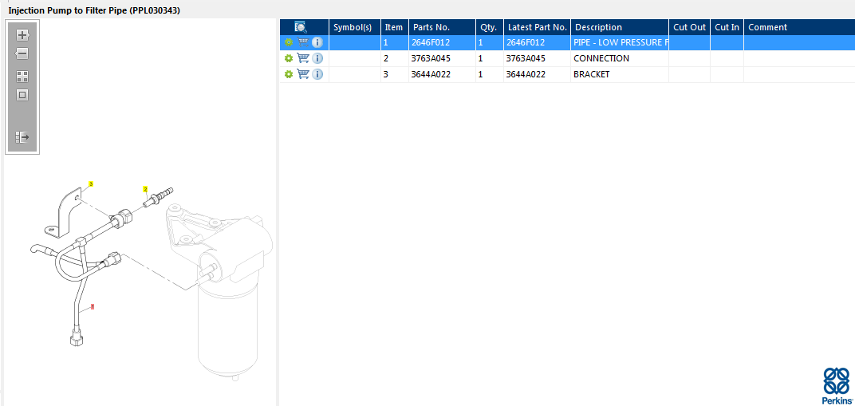Screen dimensions: 855x406
Task: Click the single-square fit view icon
Action: (x=22, y=95)
